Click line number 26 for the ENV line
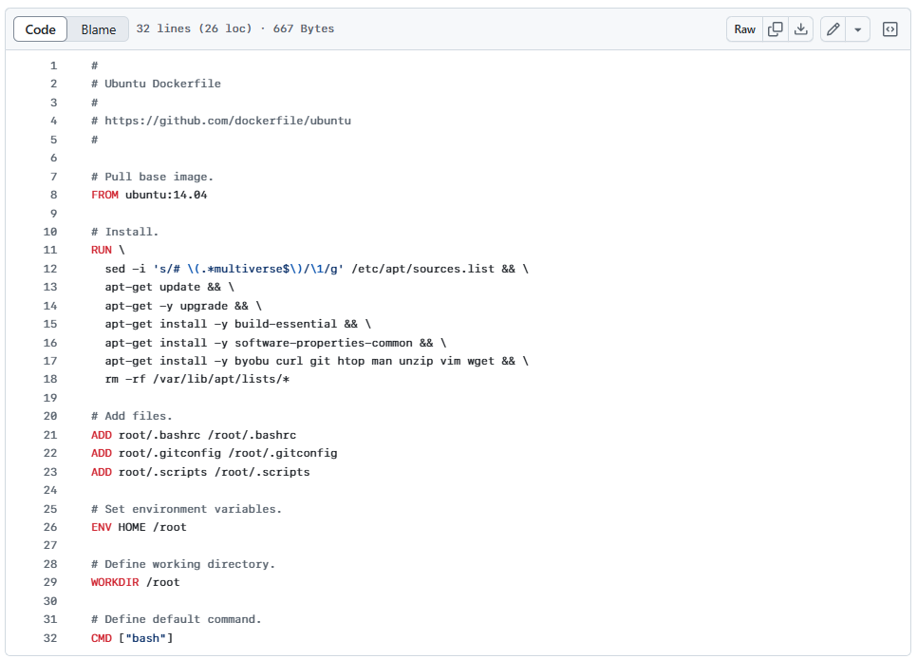Screen dimensions: 917x659 (x=50, y=527)
